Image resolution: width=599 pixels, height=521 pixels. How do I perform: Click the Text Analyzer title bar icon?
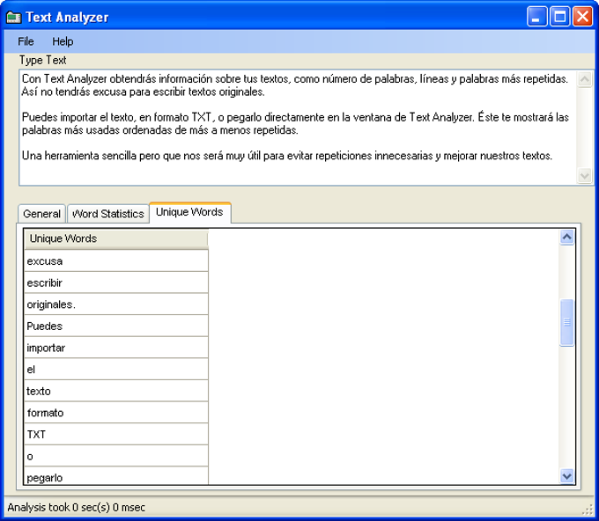click(14, 18)
